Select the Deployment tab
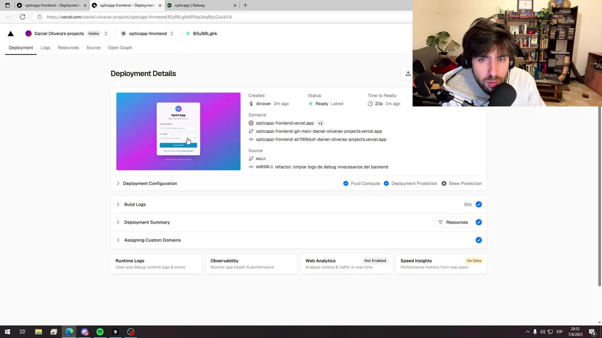Viewport: 602px width, 338px height. tap(21, 47)
